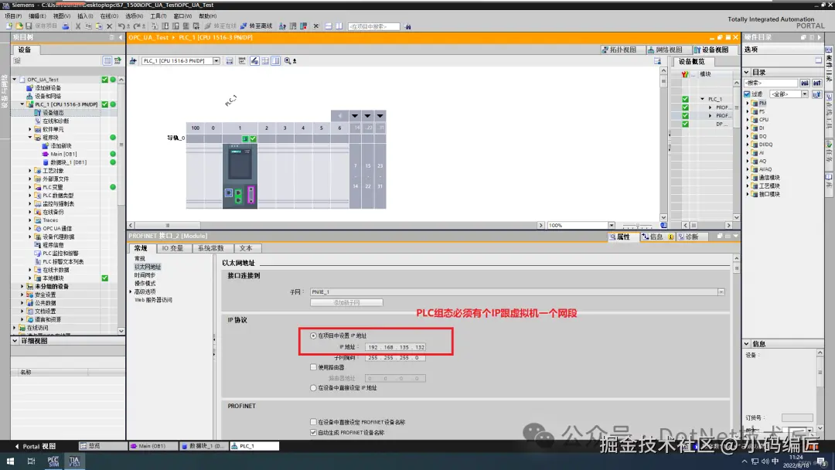Image resolution: width=835 pixels, height=470 pixels.
Task: Click the catalog profile icon beside 全部 dropdown
Action: [817, 94]
